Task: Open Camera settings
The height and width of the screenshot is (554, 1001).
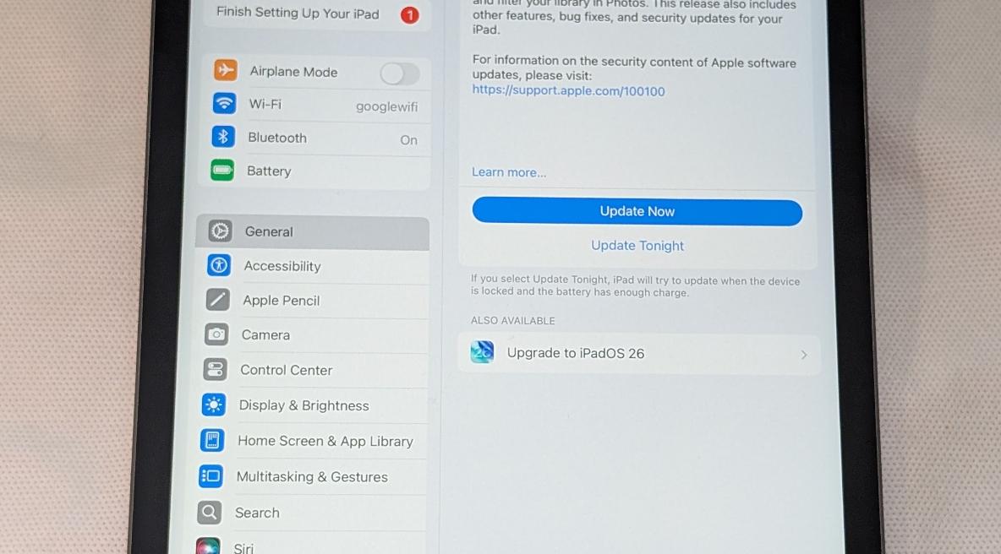Action: coord(310,335)
